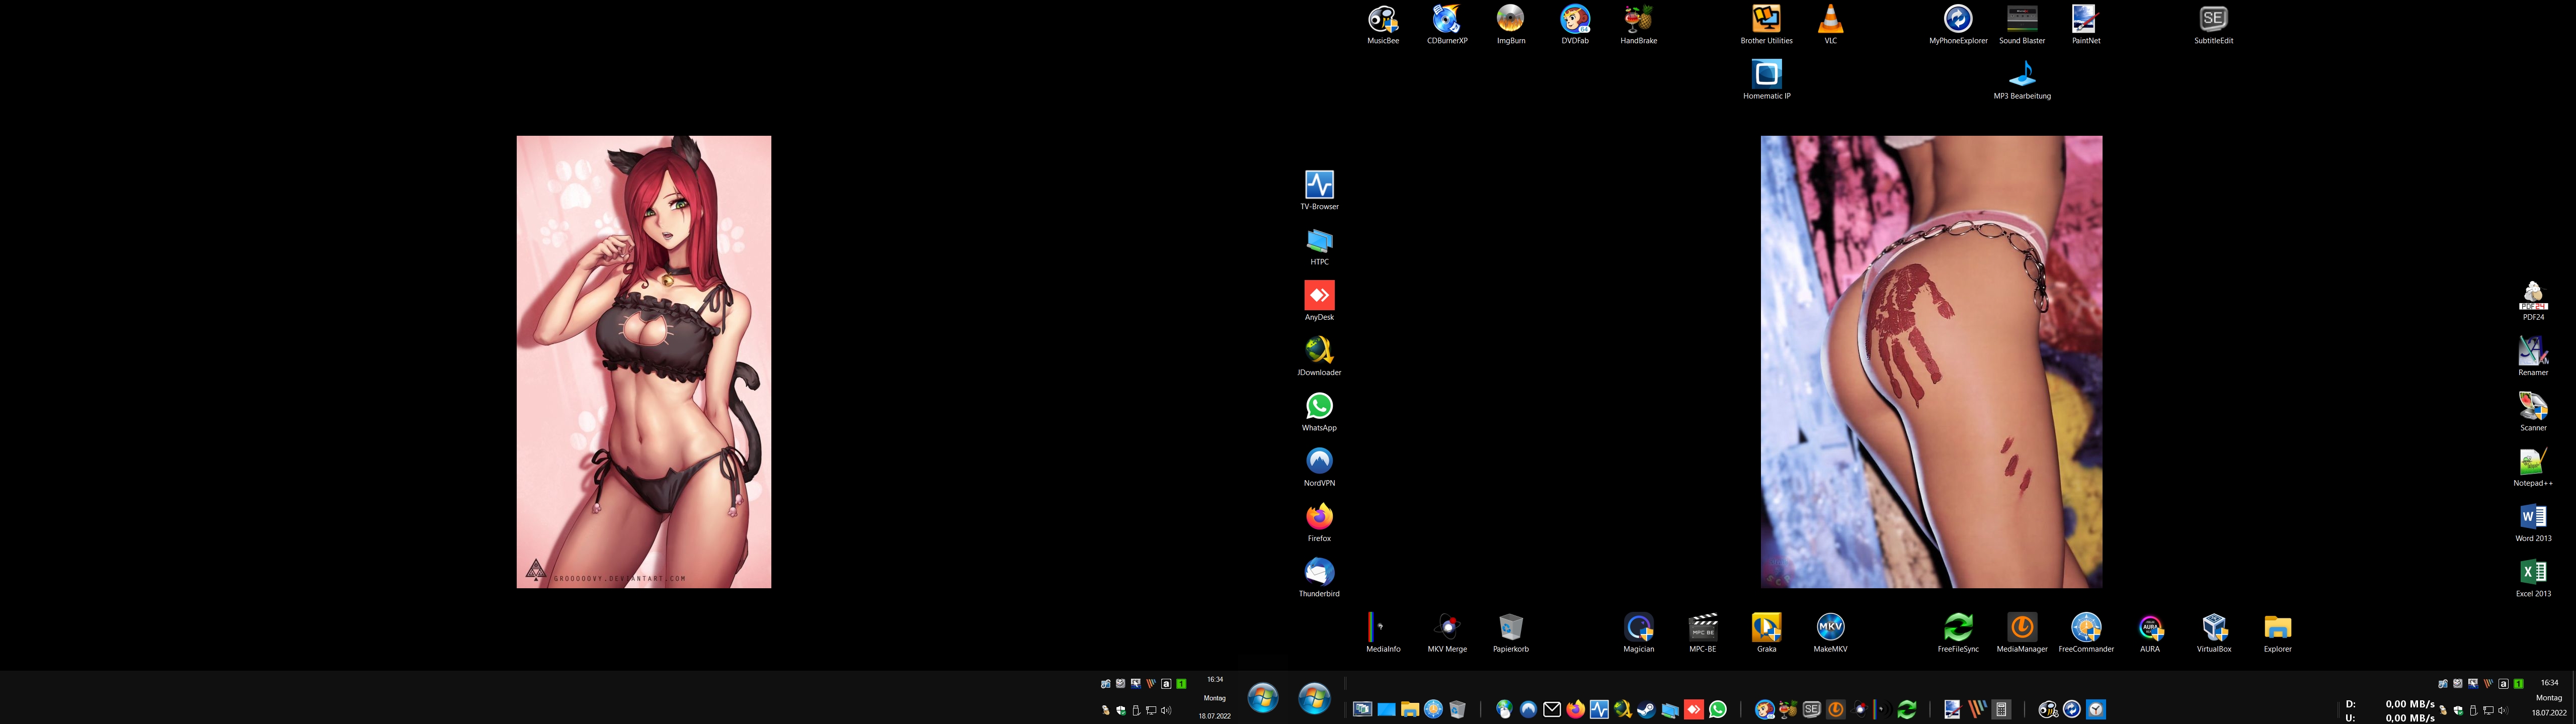Open the Magician desktop shortcut
The width and height of the screenshot is (2576, 724).
click(1639, 633)
